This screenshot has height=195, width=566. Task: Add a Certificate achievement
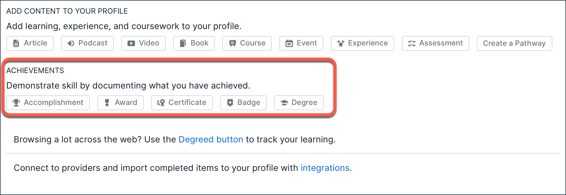[182, 103]
